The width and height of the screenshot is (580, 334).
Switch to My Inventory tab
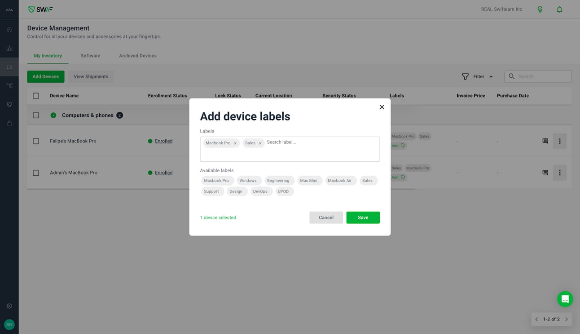(48, 56)
